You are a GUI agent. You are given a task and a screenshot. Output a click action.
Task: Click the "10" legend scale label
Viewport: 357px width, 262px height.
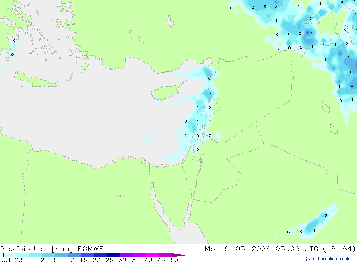(71, 260)
